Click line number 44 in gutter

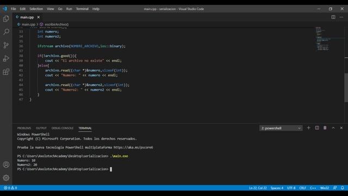pos(21,85)
